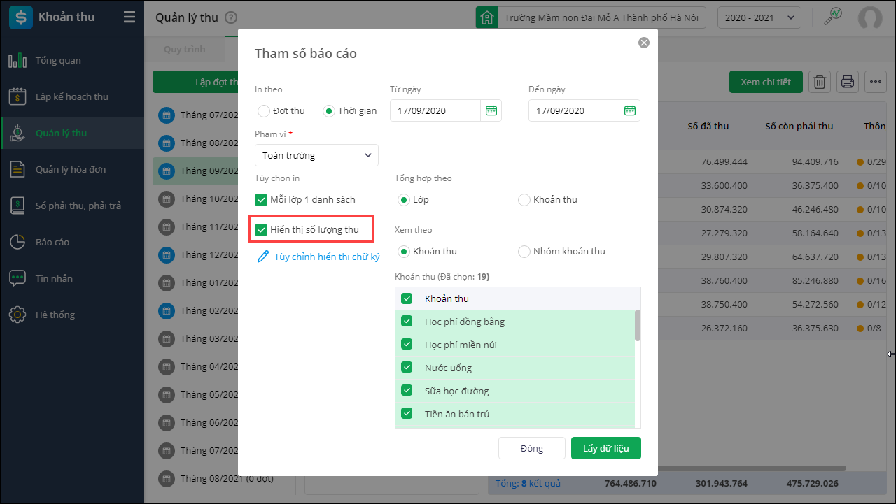This screenshot has width=896, height=504.
Task: Click the pencil icon for signature customization
Action: [263, 257]
